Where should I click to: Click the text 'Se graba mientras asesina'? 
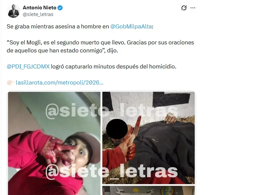[x=40, y=26]
